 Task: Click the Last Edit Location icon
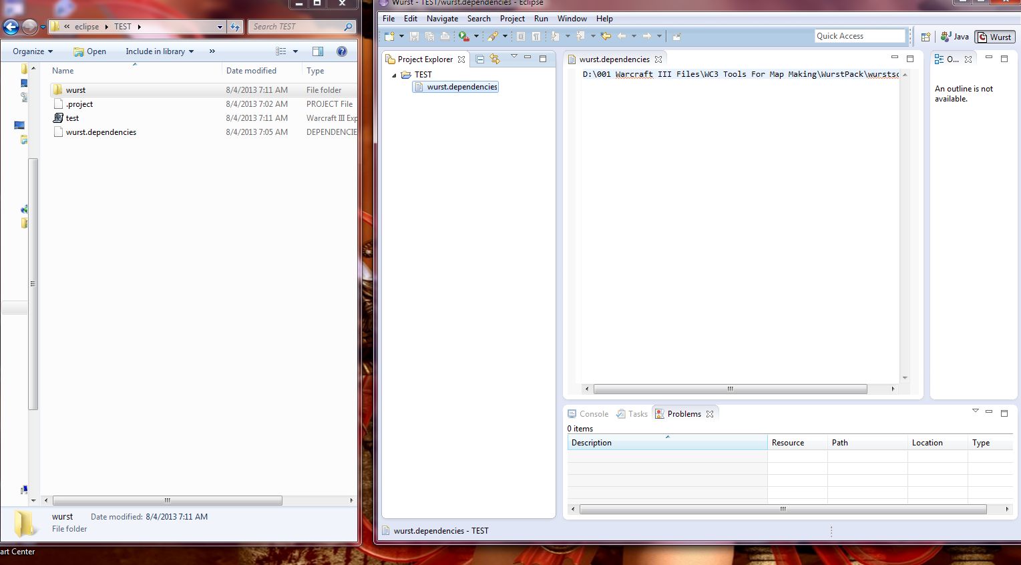606,36
